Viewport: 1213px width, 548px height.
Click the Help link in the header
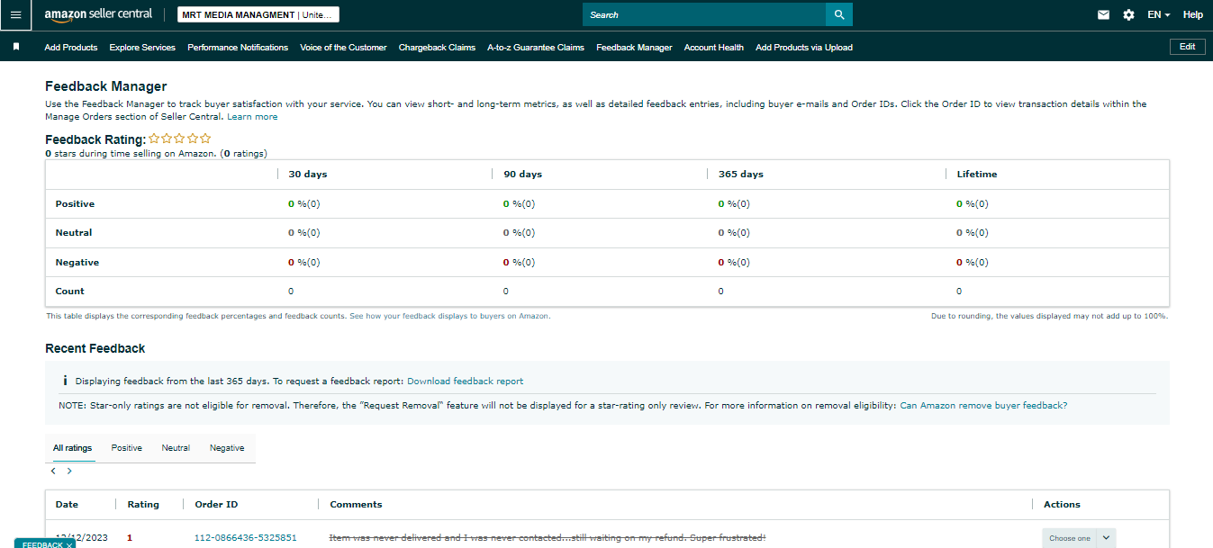[x=1193, y=14]
